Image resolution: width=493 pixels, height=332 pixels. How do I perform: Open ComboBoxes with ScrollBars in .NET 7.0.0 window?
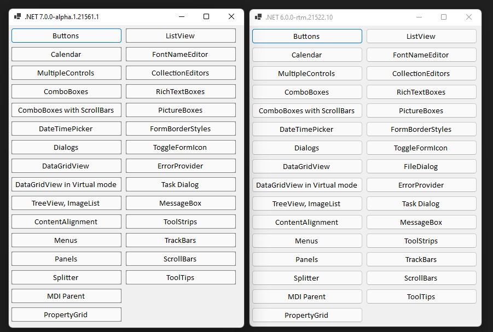click(66, 110)
